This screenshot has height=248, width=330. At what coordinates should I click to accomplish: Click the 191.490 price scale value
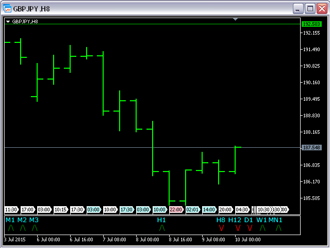point(311,50)
